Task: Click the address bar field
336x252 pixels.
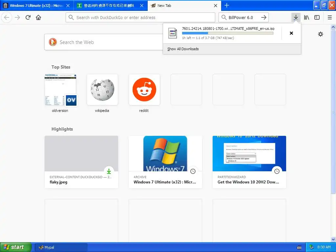Action: coord(140,17)
